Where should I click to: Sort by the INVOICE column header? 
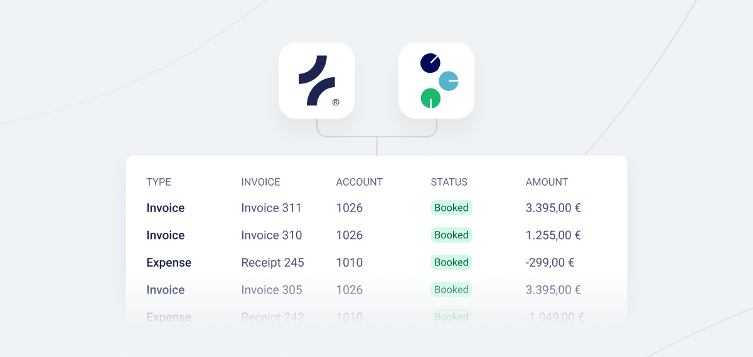260,182
